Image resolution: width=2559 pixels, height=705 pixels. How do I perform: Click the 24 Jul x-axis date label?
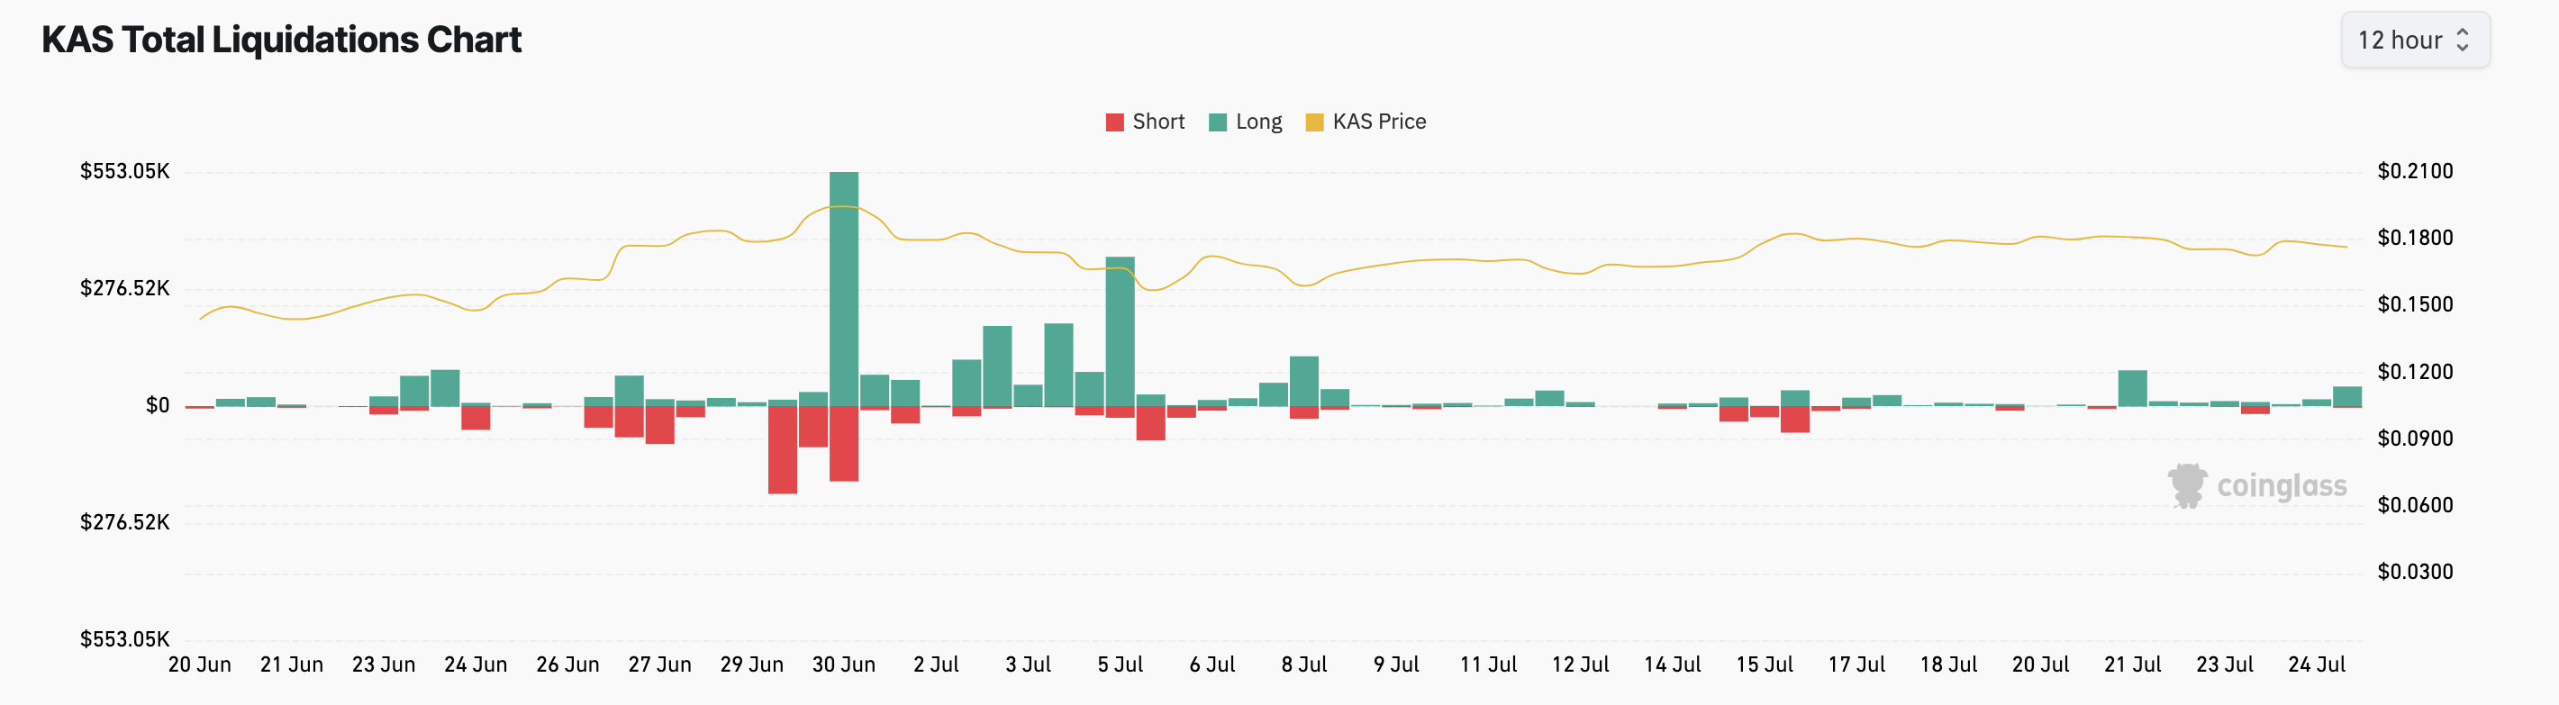[2316, 664]
